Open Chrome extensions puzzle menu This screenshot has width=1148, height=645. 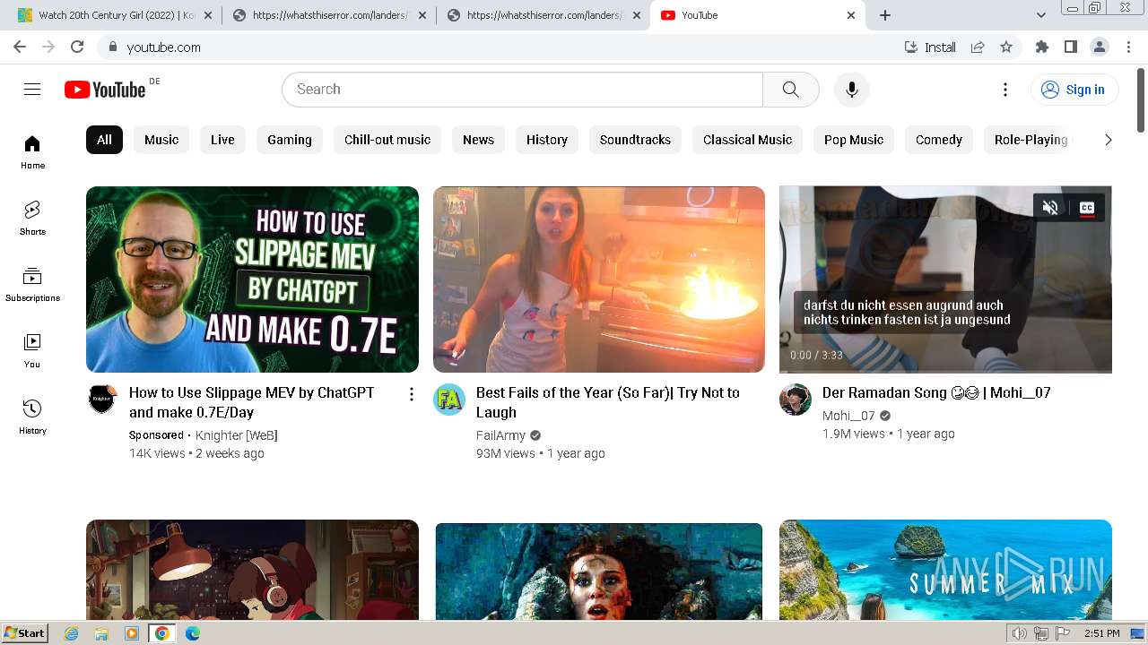(1041, 47)
